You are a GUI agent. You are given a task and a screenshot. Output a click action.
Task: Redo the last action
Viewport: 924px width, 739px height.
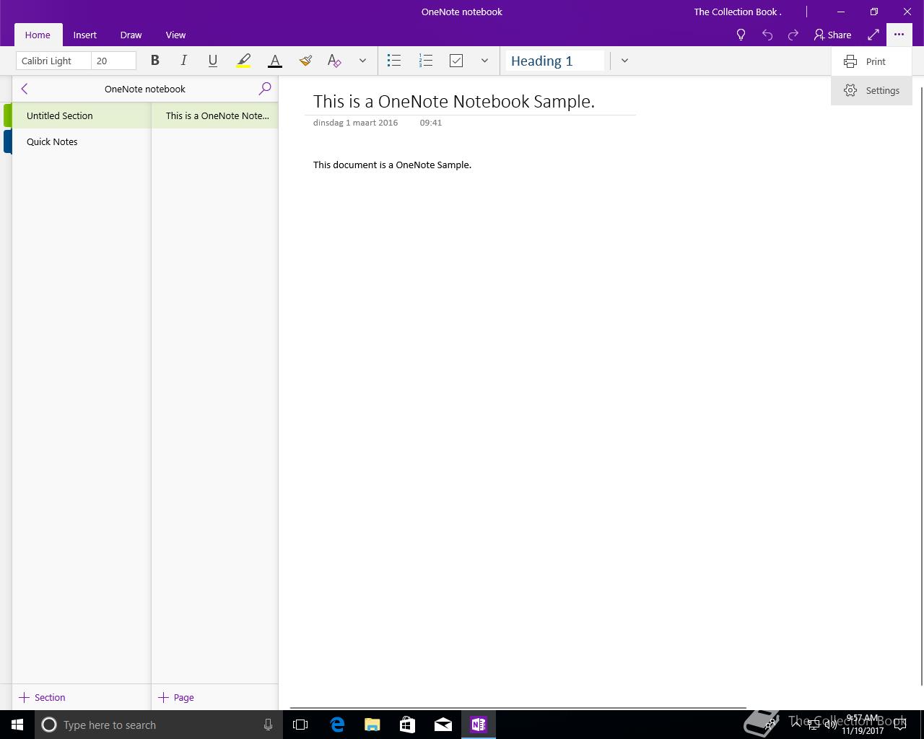pos(793,35)
